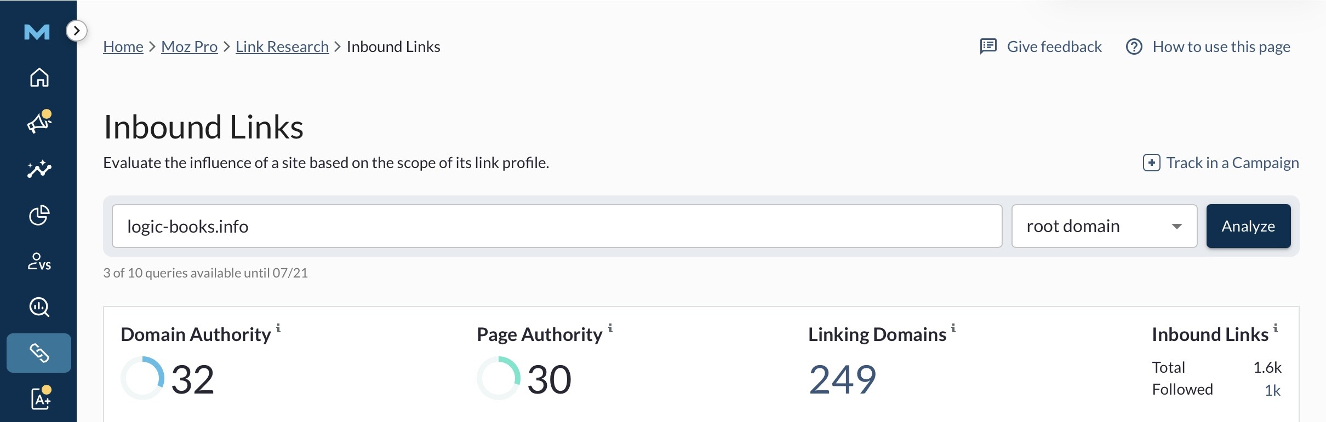The width and height of the screenshot is (1326, 422).
Task: Click the Domain Authority info icon
Action: 278,328
